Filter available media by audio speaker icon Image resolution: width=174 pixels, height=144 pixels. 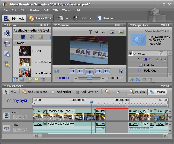(32, 37)
